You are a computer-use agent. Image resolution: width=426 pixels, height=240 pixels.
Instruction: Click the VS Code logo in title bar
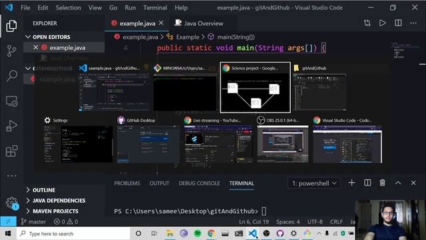[x=9, y=7]
